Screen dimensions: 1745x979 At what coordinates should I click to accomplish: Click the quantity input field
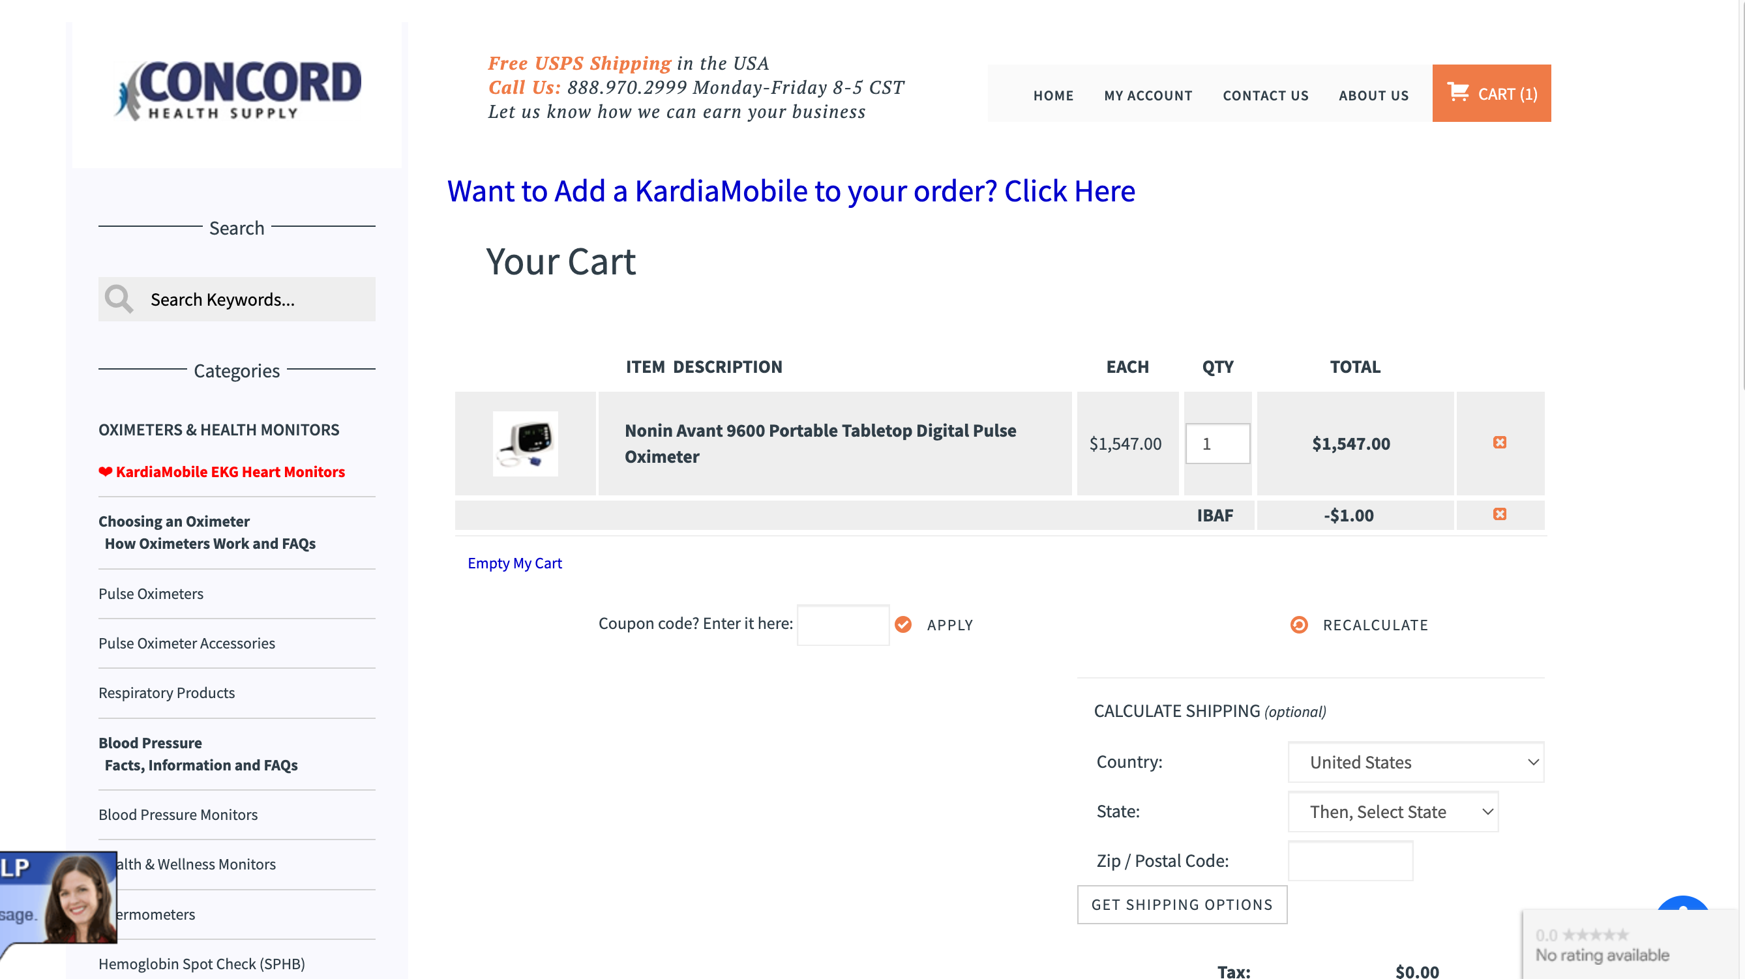pyautogui.click(x=1217, y=443)
